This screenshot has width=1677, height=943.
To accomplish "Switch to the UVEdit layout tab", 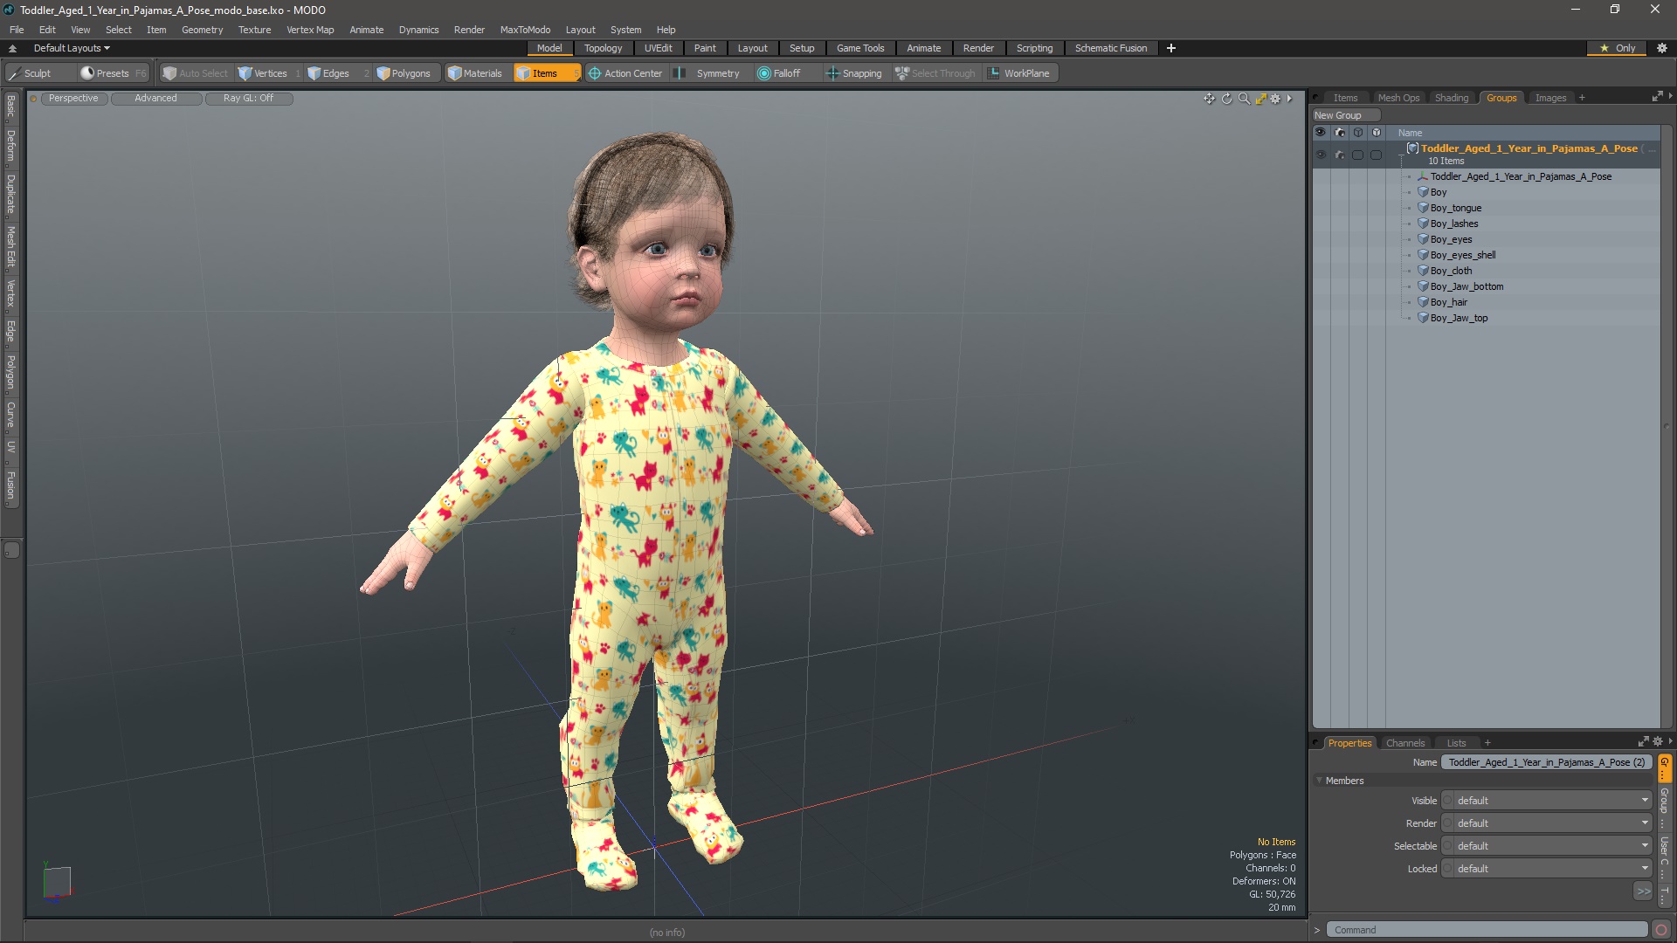I will tap(658, 48).
